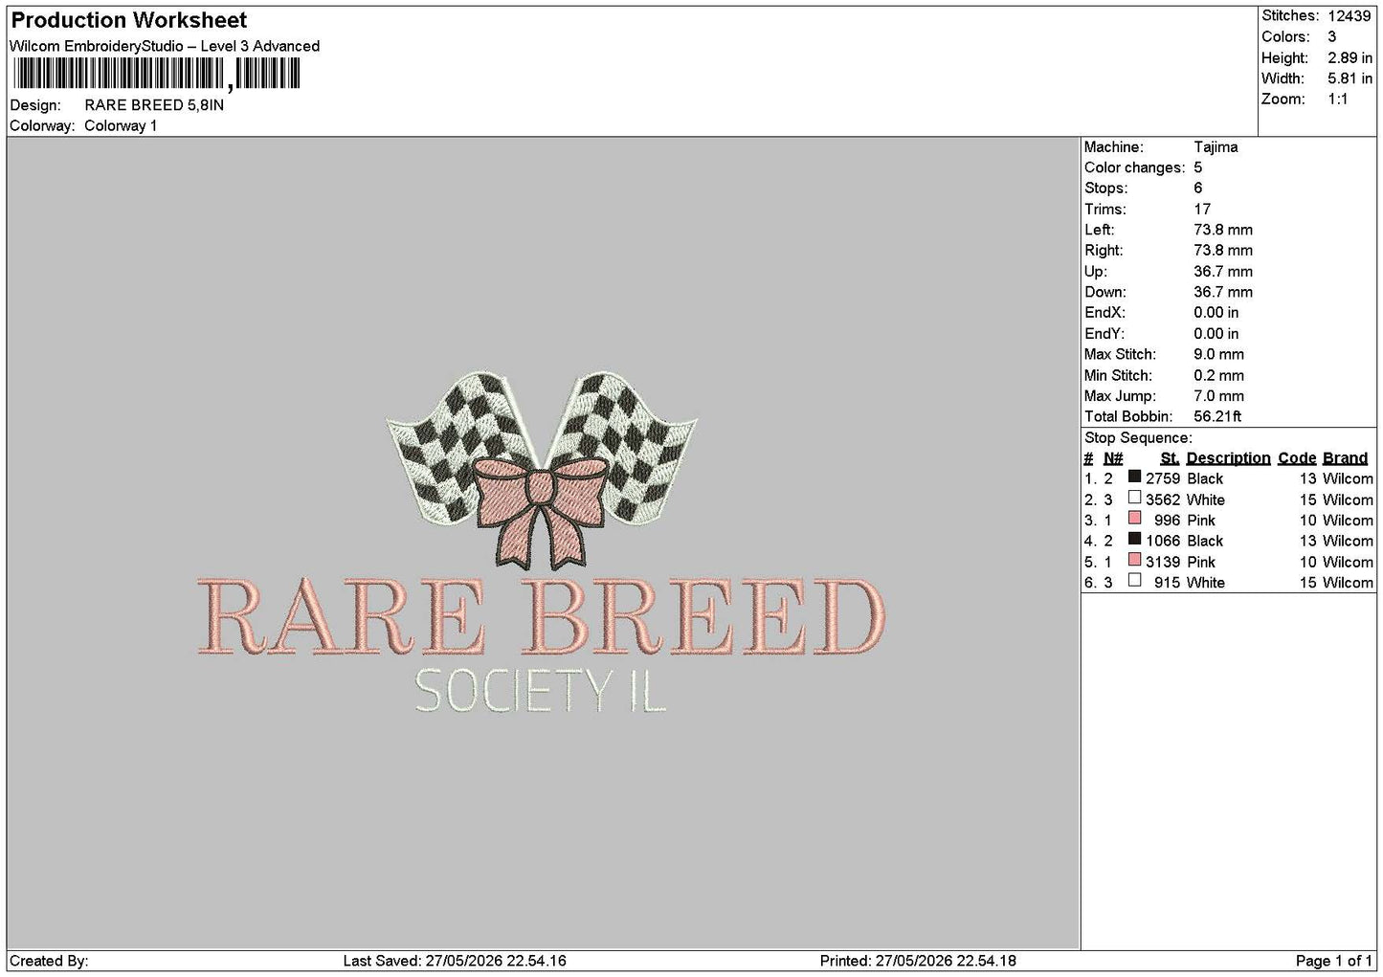Click the EndX value 0.00 in
Image resolution: width=1383 pixels, height=977 pixels.
point(1216,312)
